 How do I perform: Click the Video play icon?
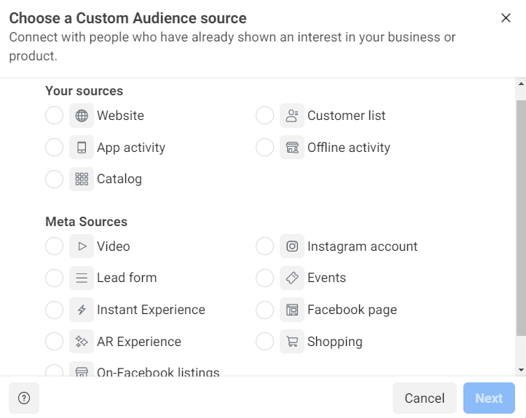pyautogui.click(x=82, y=246)
